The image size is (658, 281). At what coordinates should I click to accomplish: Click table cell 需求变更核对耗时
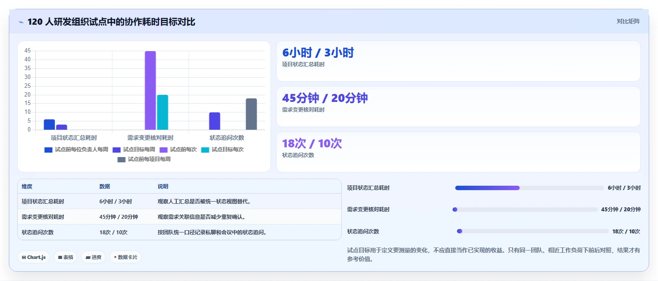(43, 217)
